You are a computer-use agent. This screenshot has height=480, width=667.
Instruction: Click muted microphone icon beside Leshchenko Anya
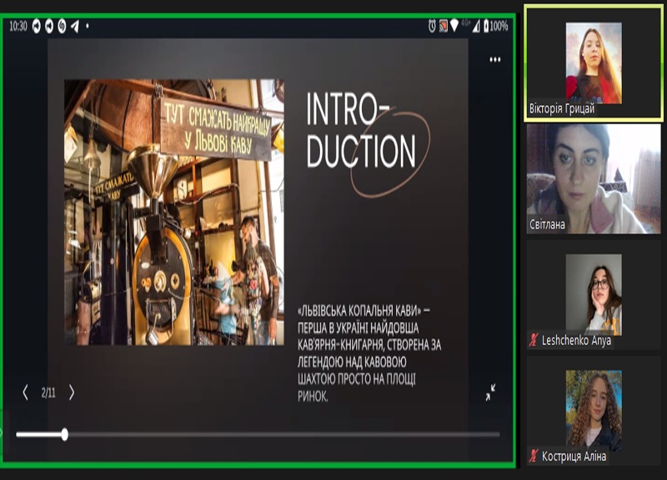pyautogui.click(x=534, y=340)
